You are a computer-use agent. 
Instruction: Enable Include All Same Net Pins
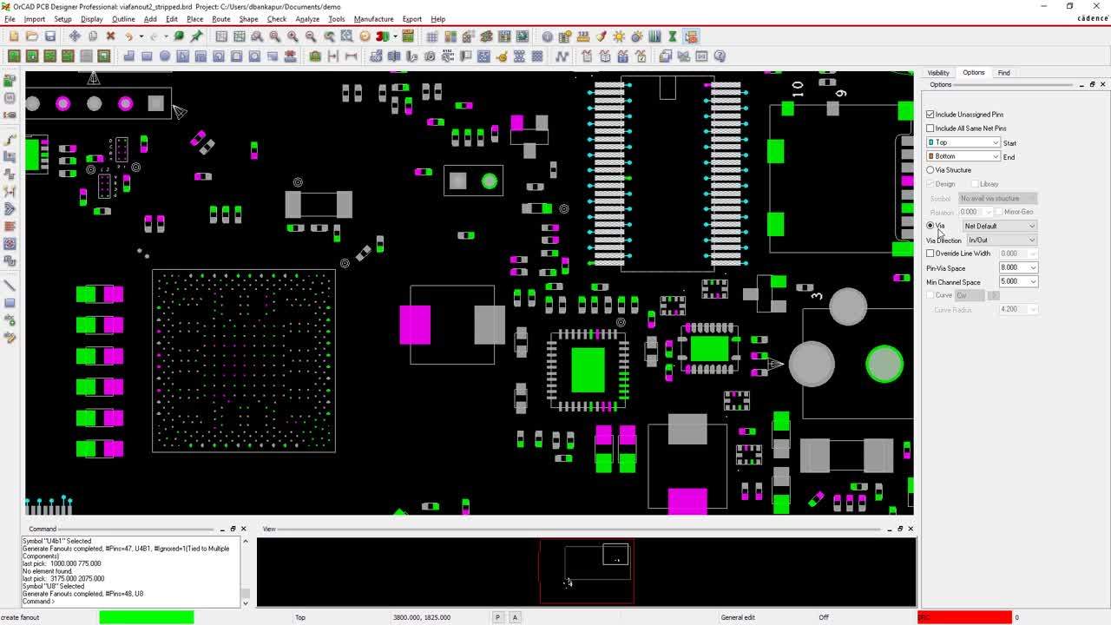[930, 128]
